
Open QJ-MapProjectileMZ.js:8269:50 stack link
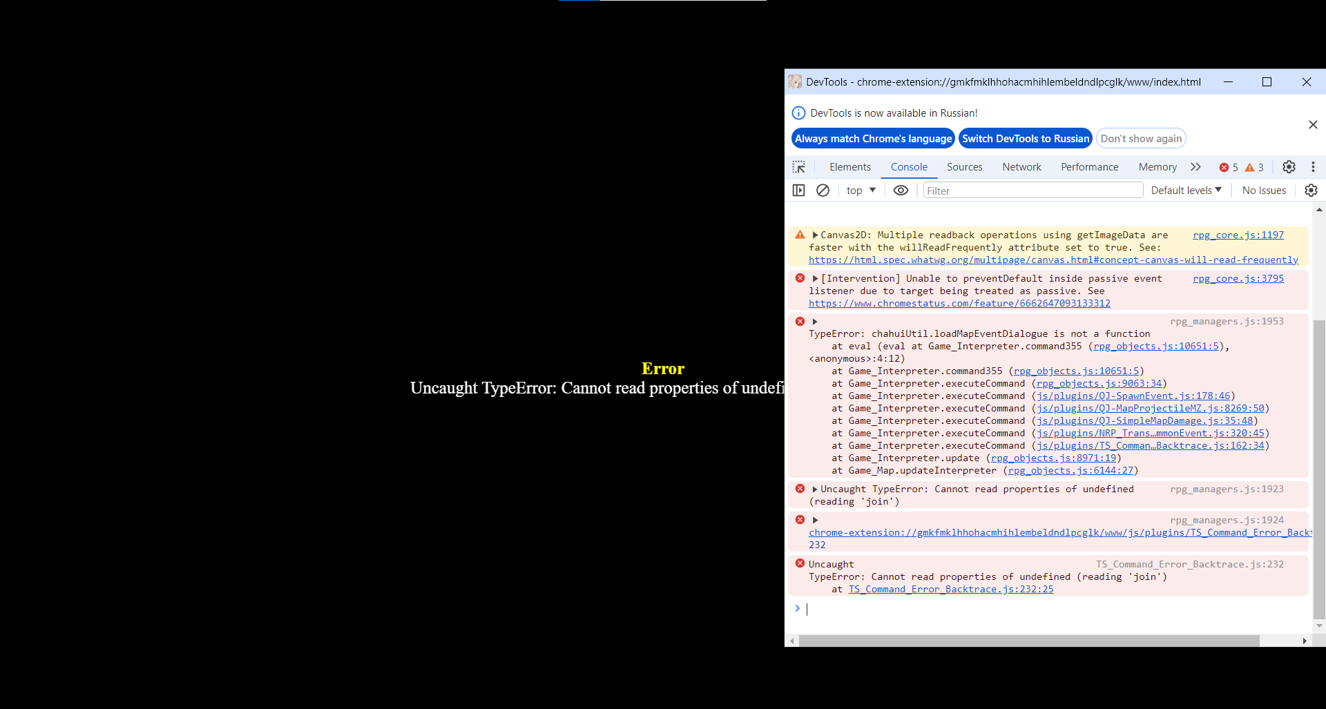[x=1151, y=409]
